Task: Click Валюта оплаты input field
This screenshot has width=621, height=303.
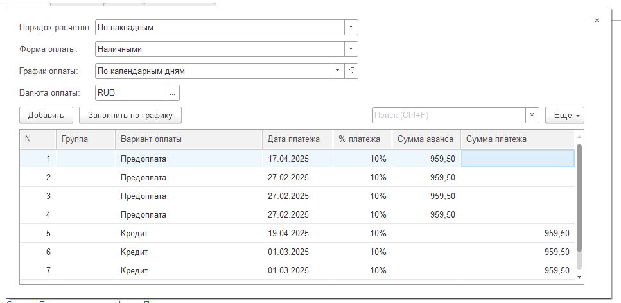Action: point(130,93)
